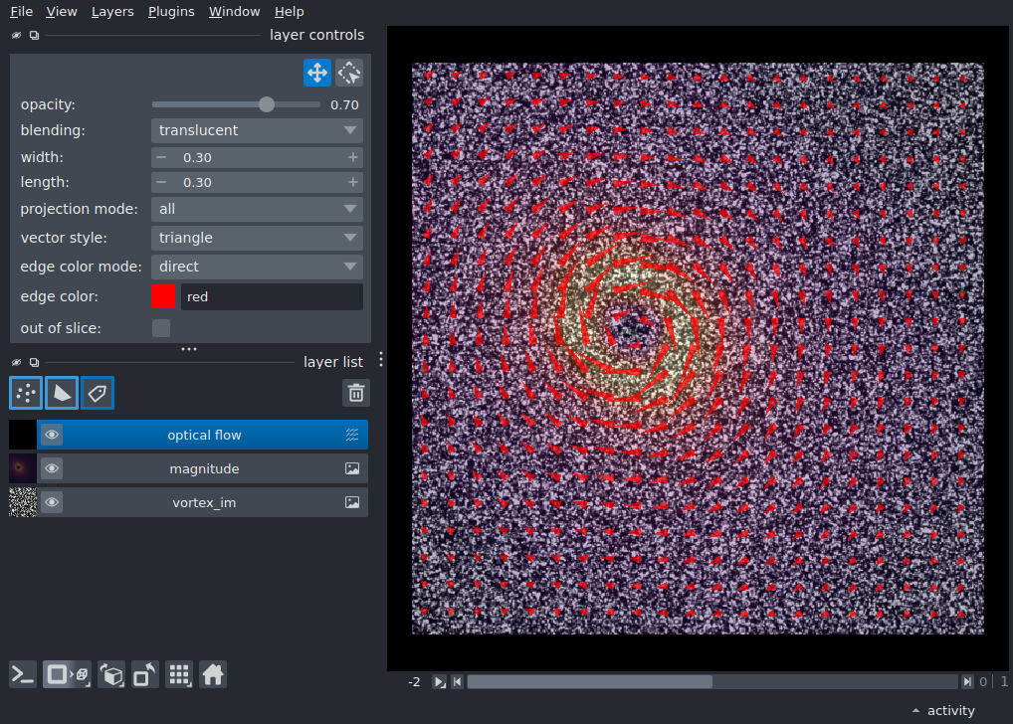Add a new points layer

coord(26,393)
